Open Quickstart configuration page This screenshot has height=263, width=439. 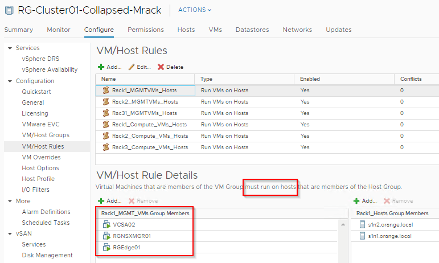(36, 92)
